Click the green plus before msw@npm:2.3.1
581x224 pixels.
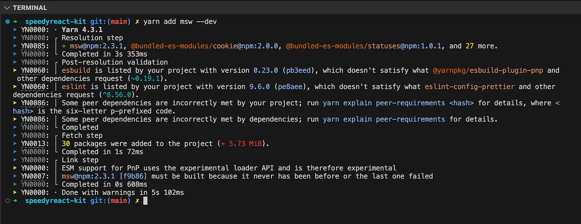click(64, 46)
